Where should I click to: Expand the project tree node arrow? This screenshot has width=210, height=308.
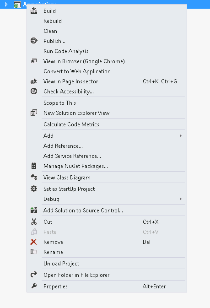(x=6, y=4)
